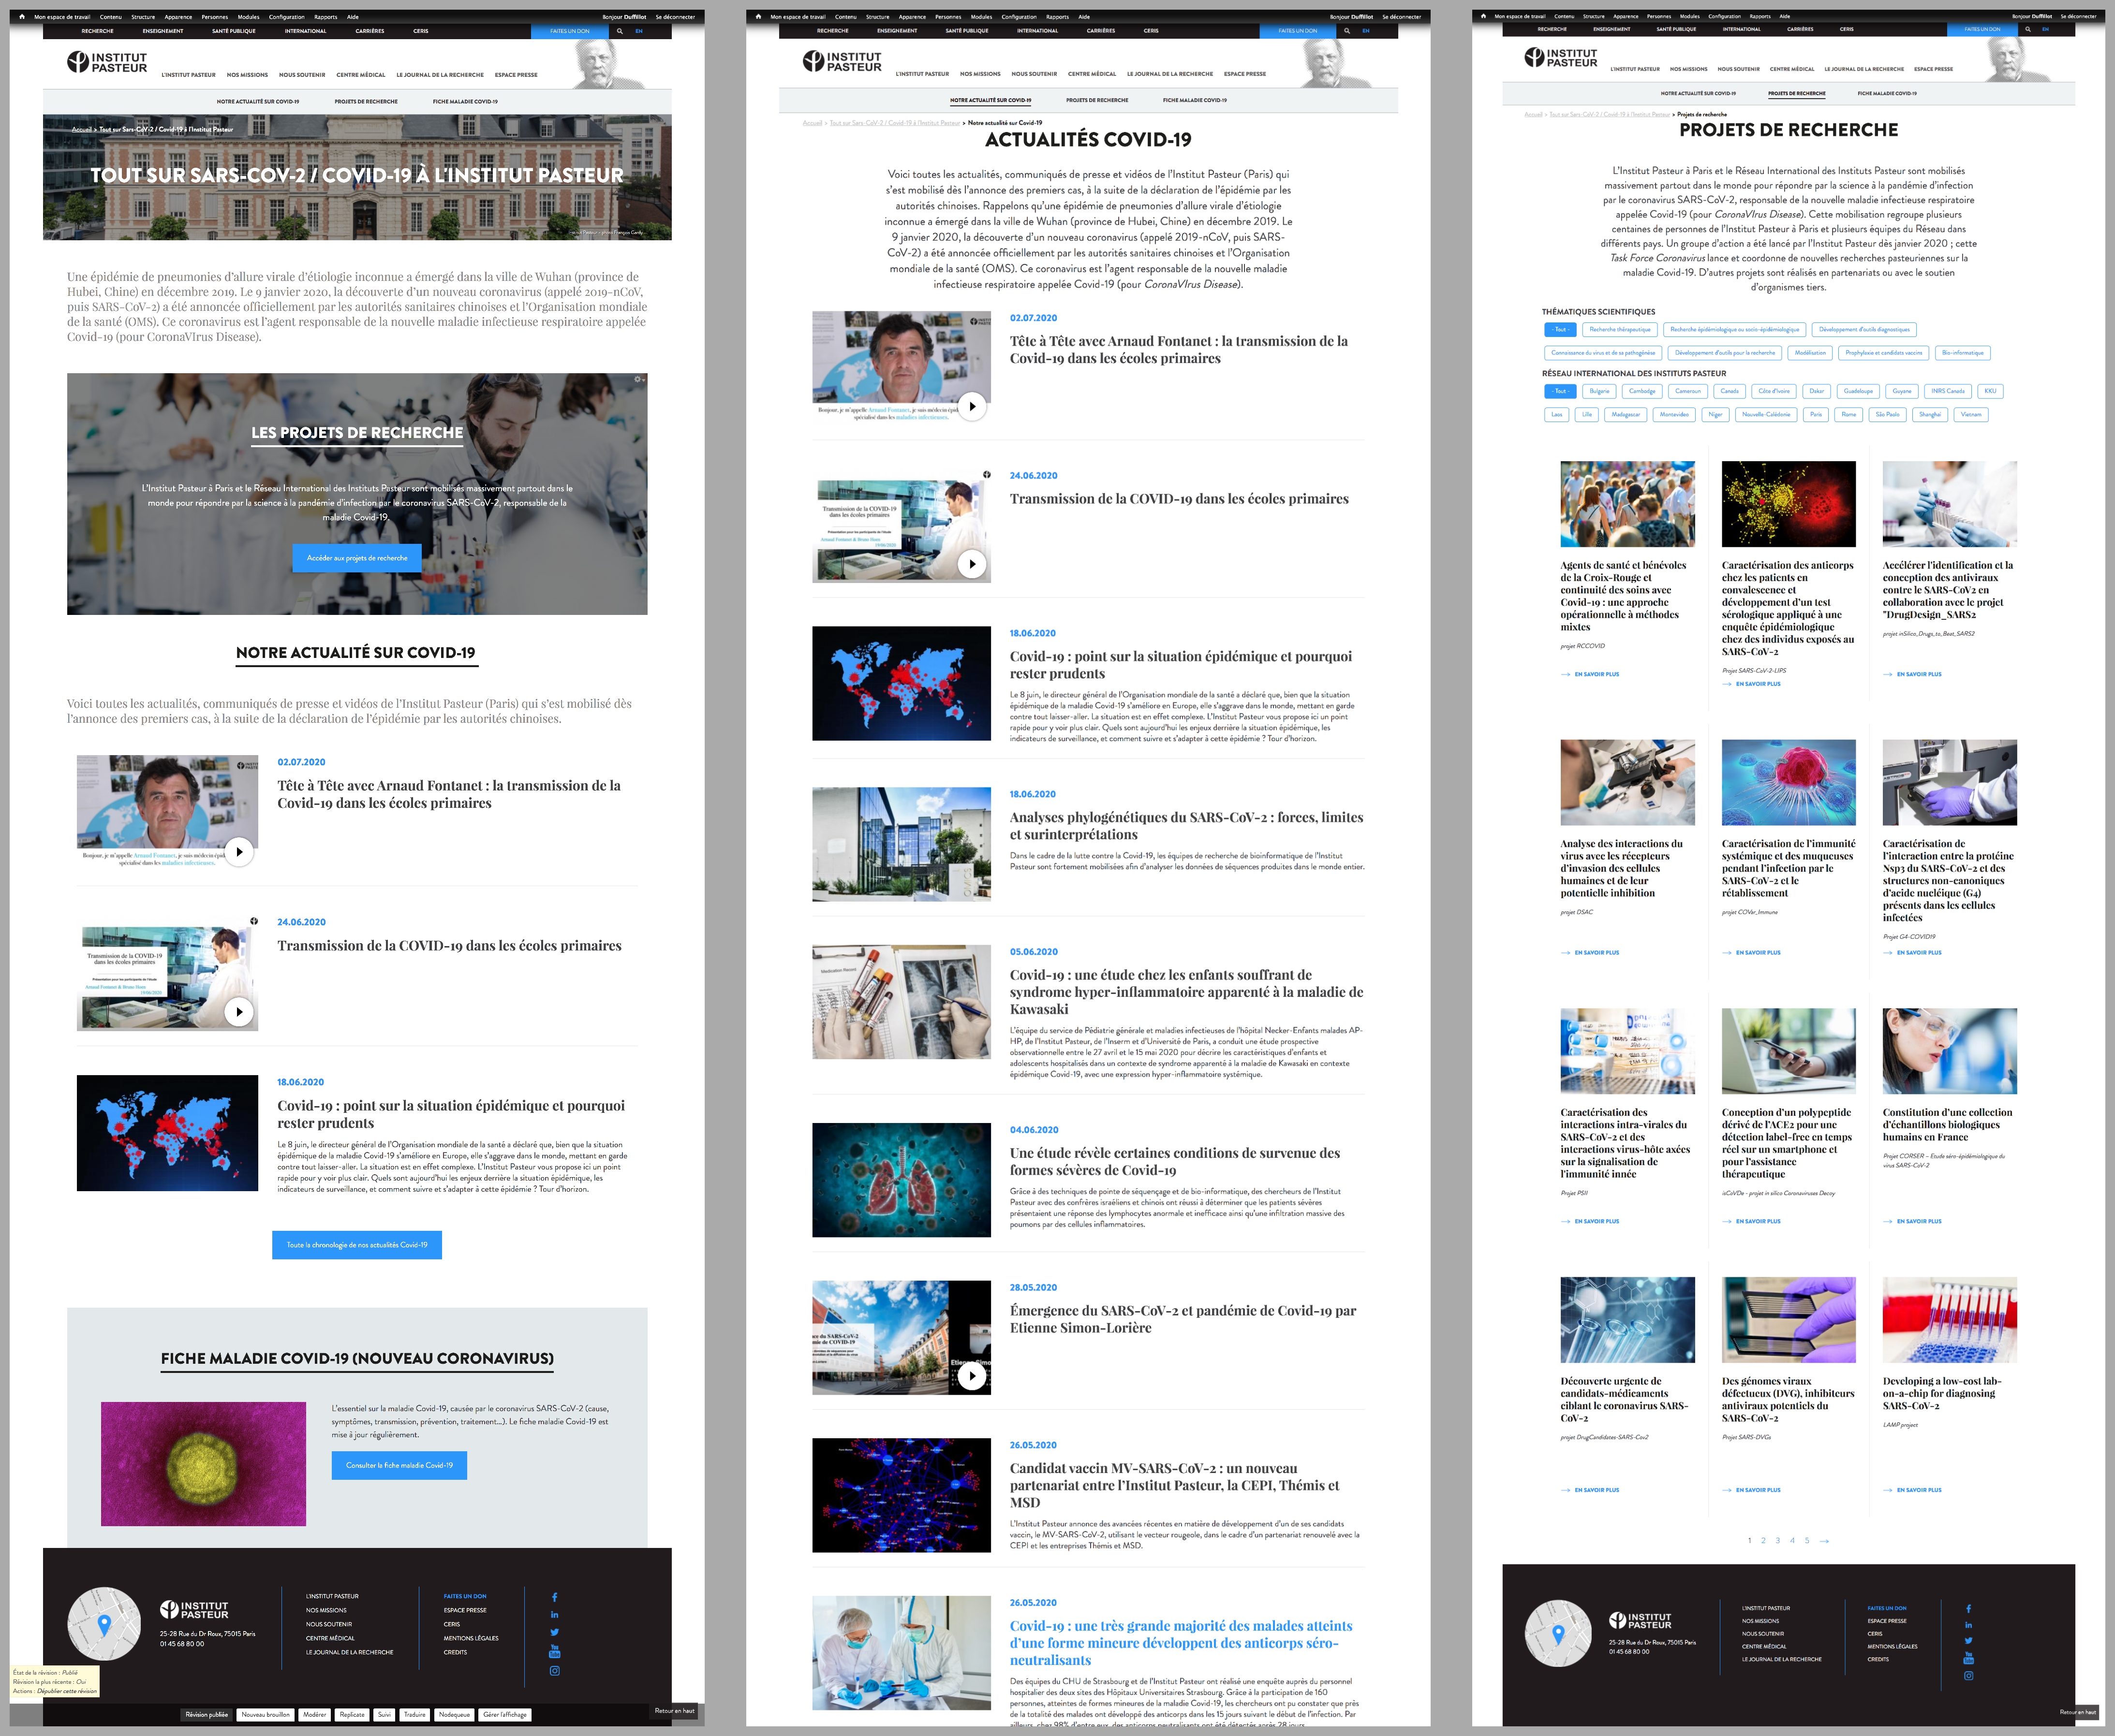Viewport: 2115px width, 1736px height.
Task: Click the search magnifier icon in middle page header
Action: (x=1346, y=31)
